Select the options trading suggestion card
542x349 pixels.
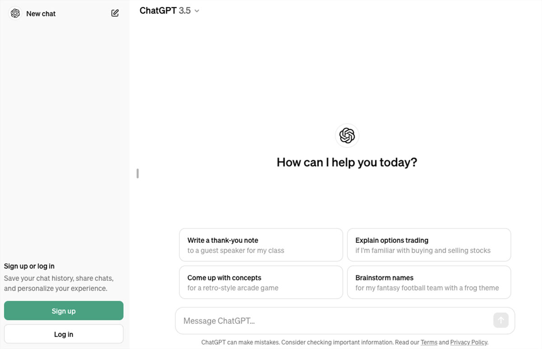tap(429, 245)
